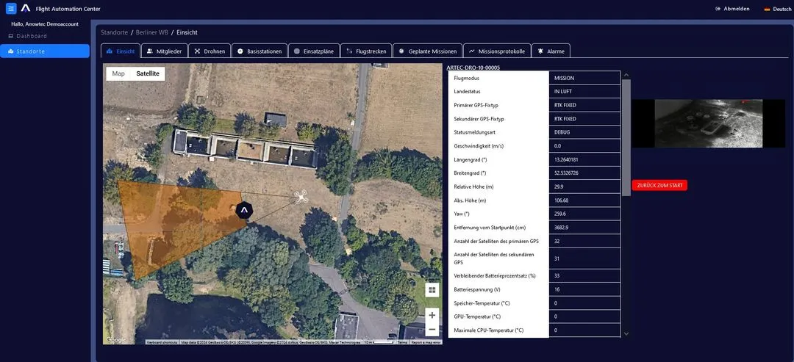Image resolution: width=794 pixels, height=362 pixels.
Task: Switch map view to Map
Action: pyautogui.click(x=118, y=74)
